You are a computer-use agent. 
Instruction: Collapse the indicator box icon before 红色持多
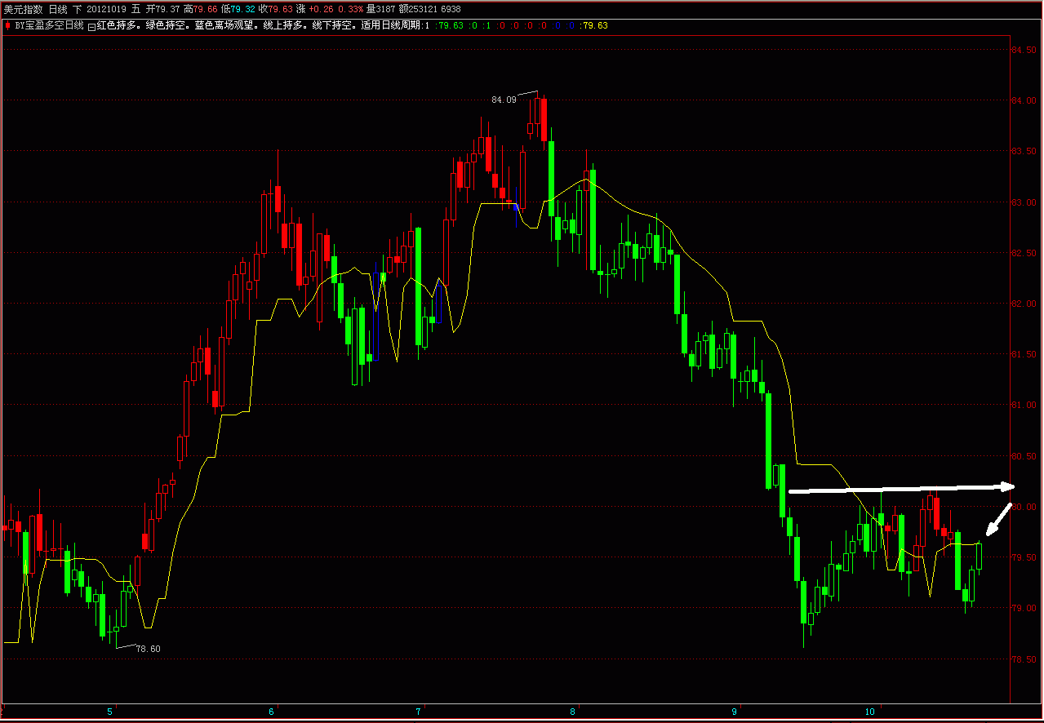[91, 26]
